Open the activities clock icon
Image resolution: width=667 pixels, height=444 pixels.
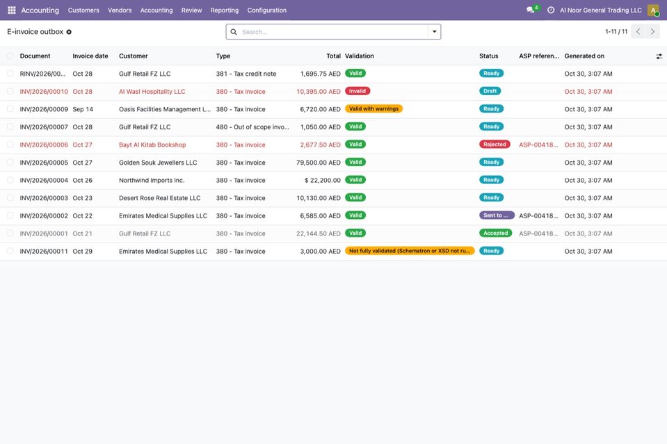(x=550, y=10)
